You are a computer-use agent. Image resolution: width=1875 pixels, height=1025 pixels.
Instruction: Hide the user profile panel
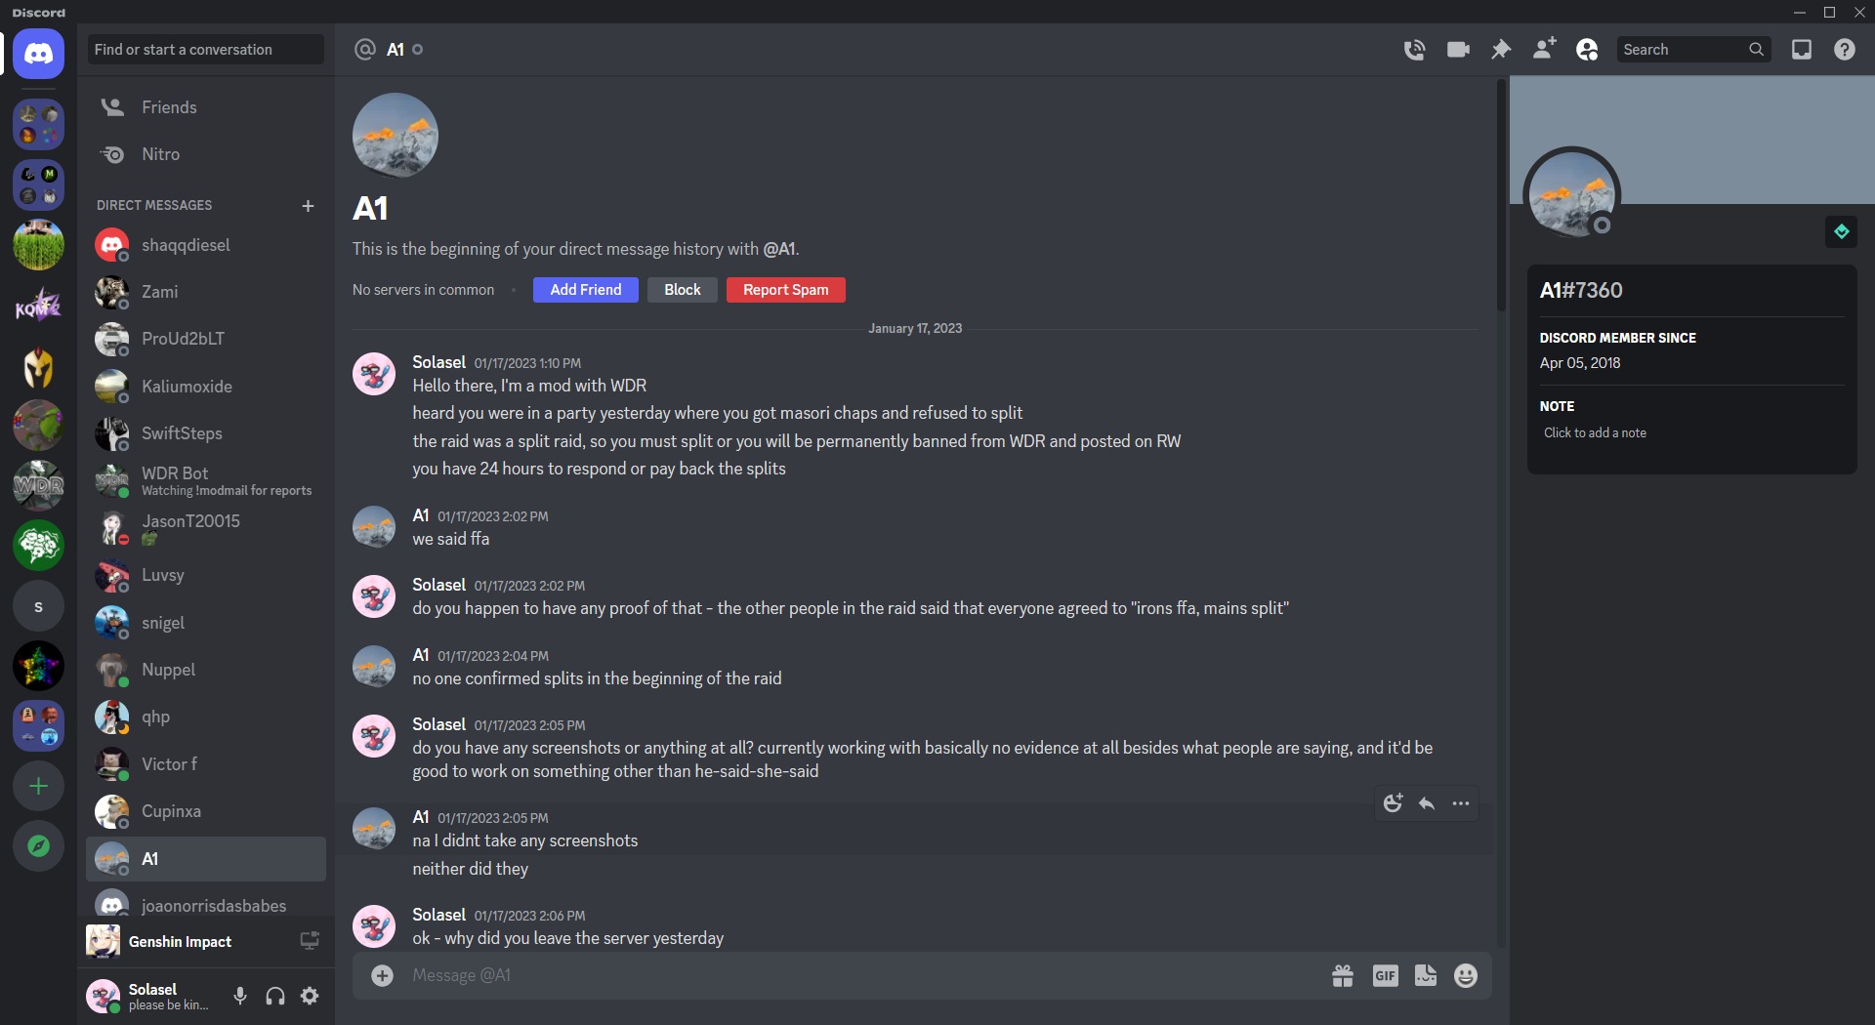coord(1587,50)
